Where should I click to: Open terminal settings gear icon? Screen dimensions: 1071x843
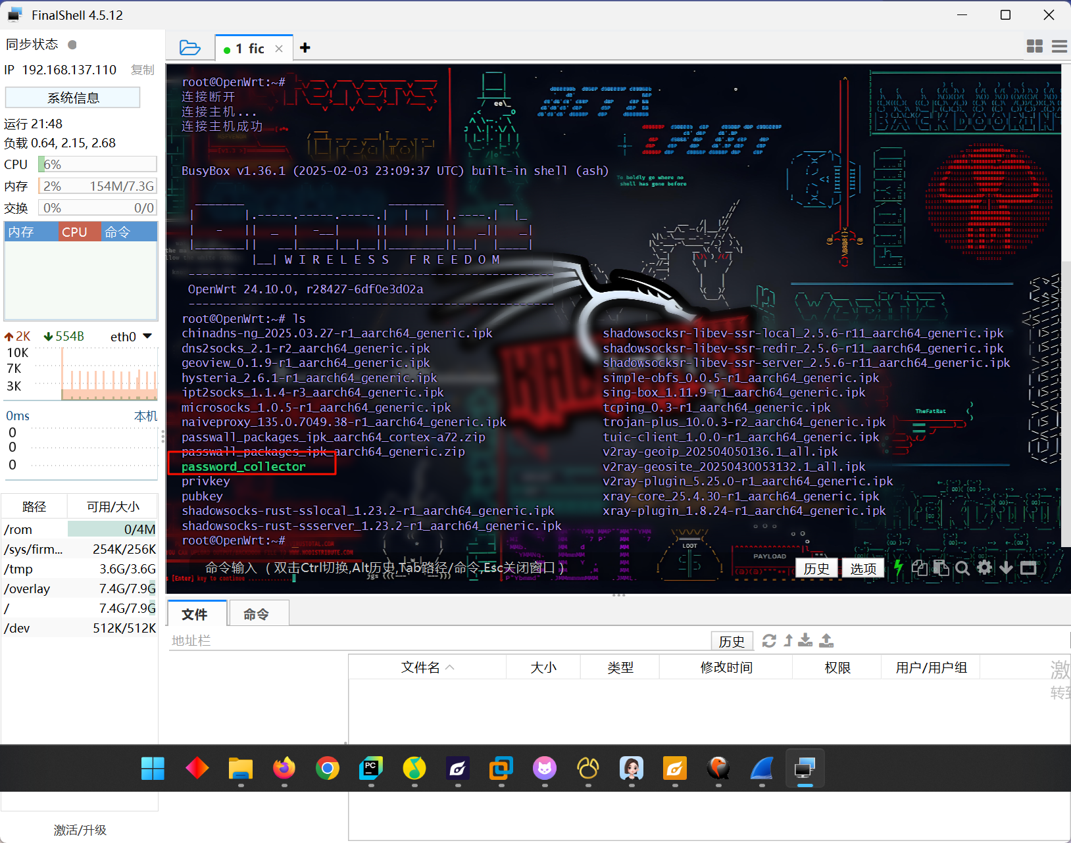[984, 567]
